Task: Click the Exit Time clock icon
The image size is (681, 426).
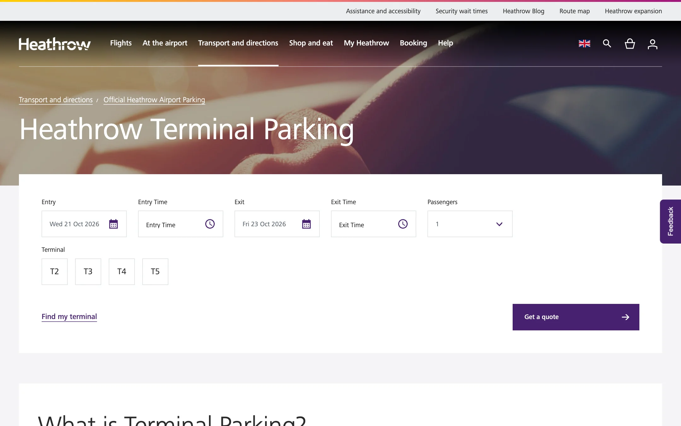Action: [x=403, y=224]
